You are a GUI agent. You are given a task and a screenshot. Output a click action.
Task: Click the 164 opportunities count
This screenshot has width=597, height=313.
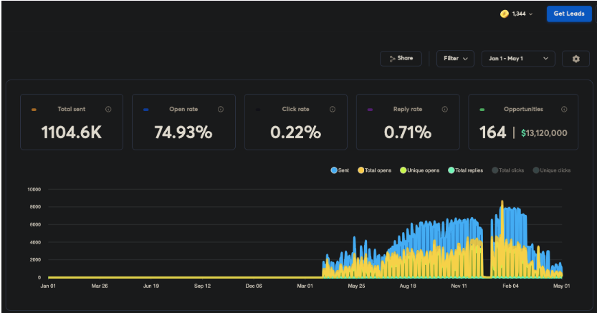pyautogui.click(x=492, y=133)
